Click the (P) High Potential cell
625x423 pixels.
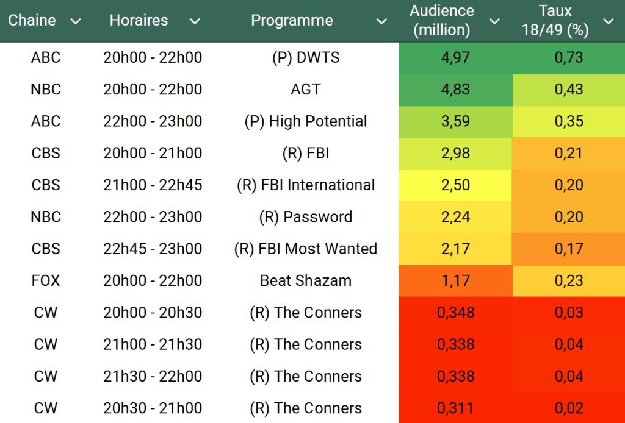305,121
